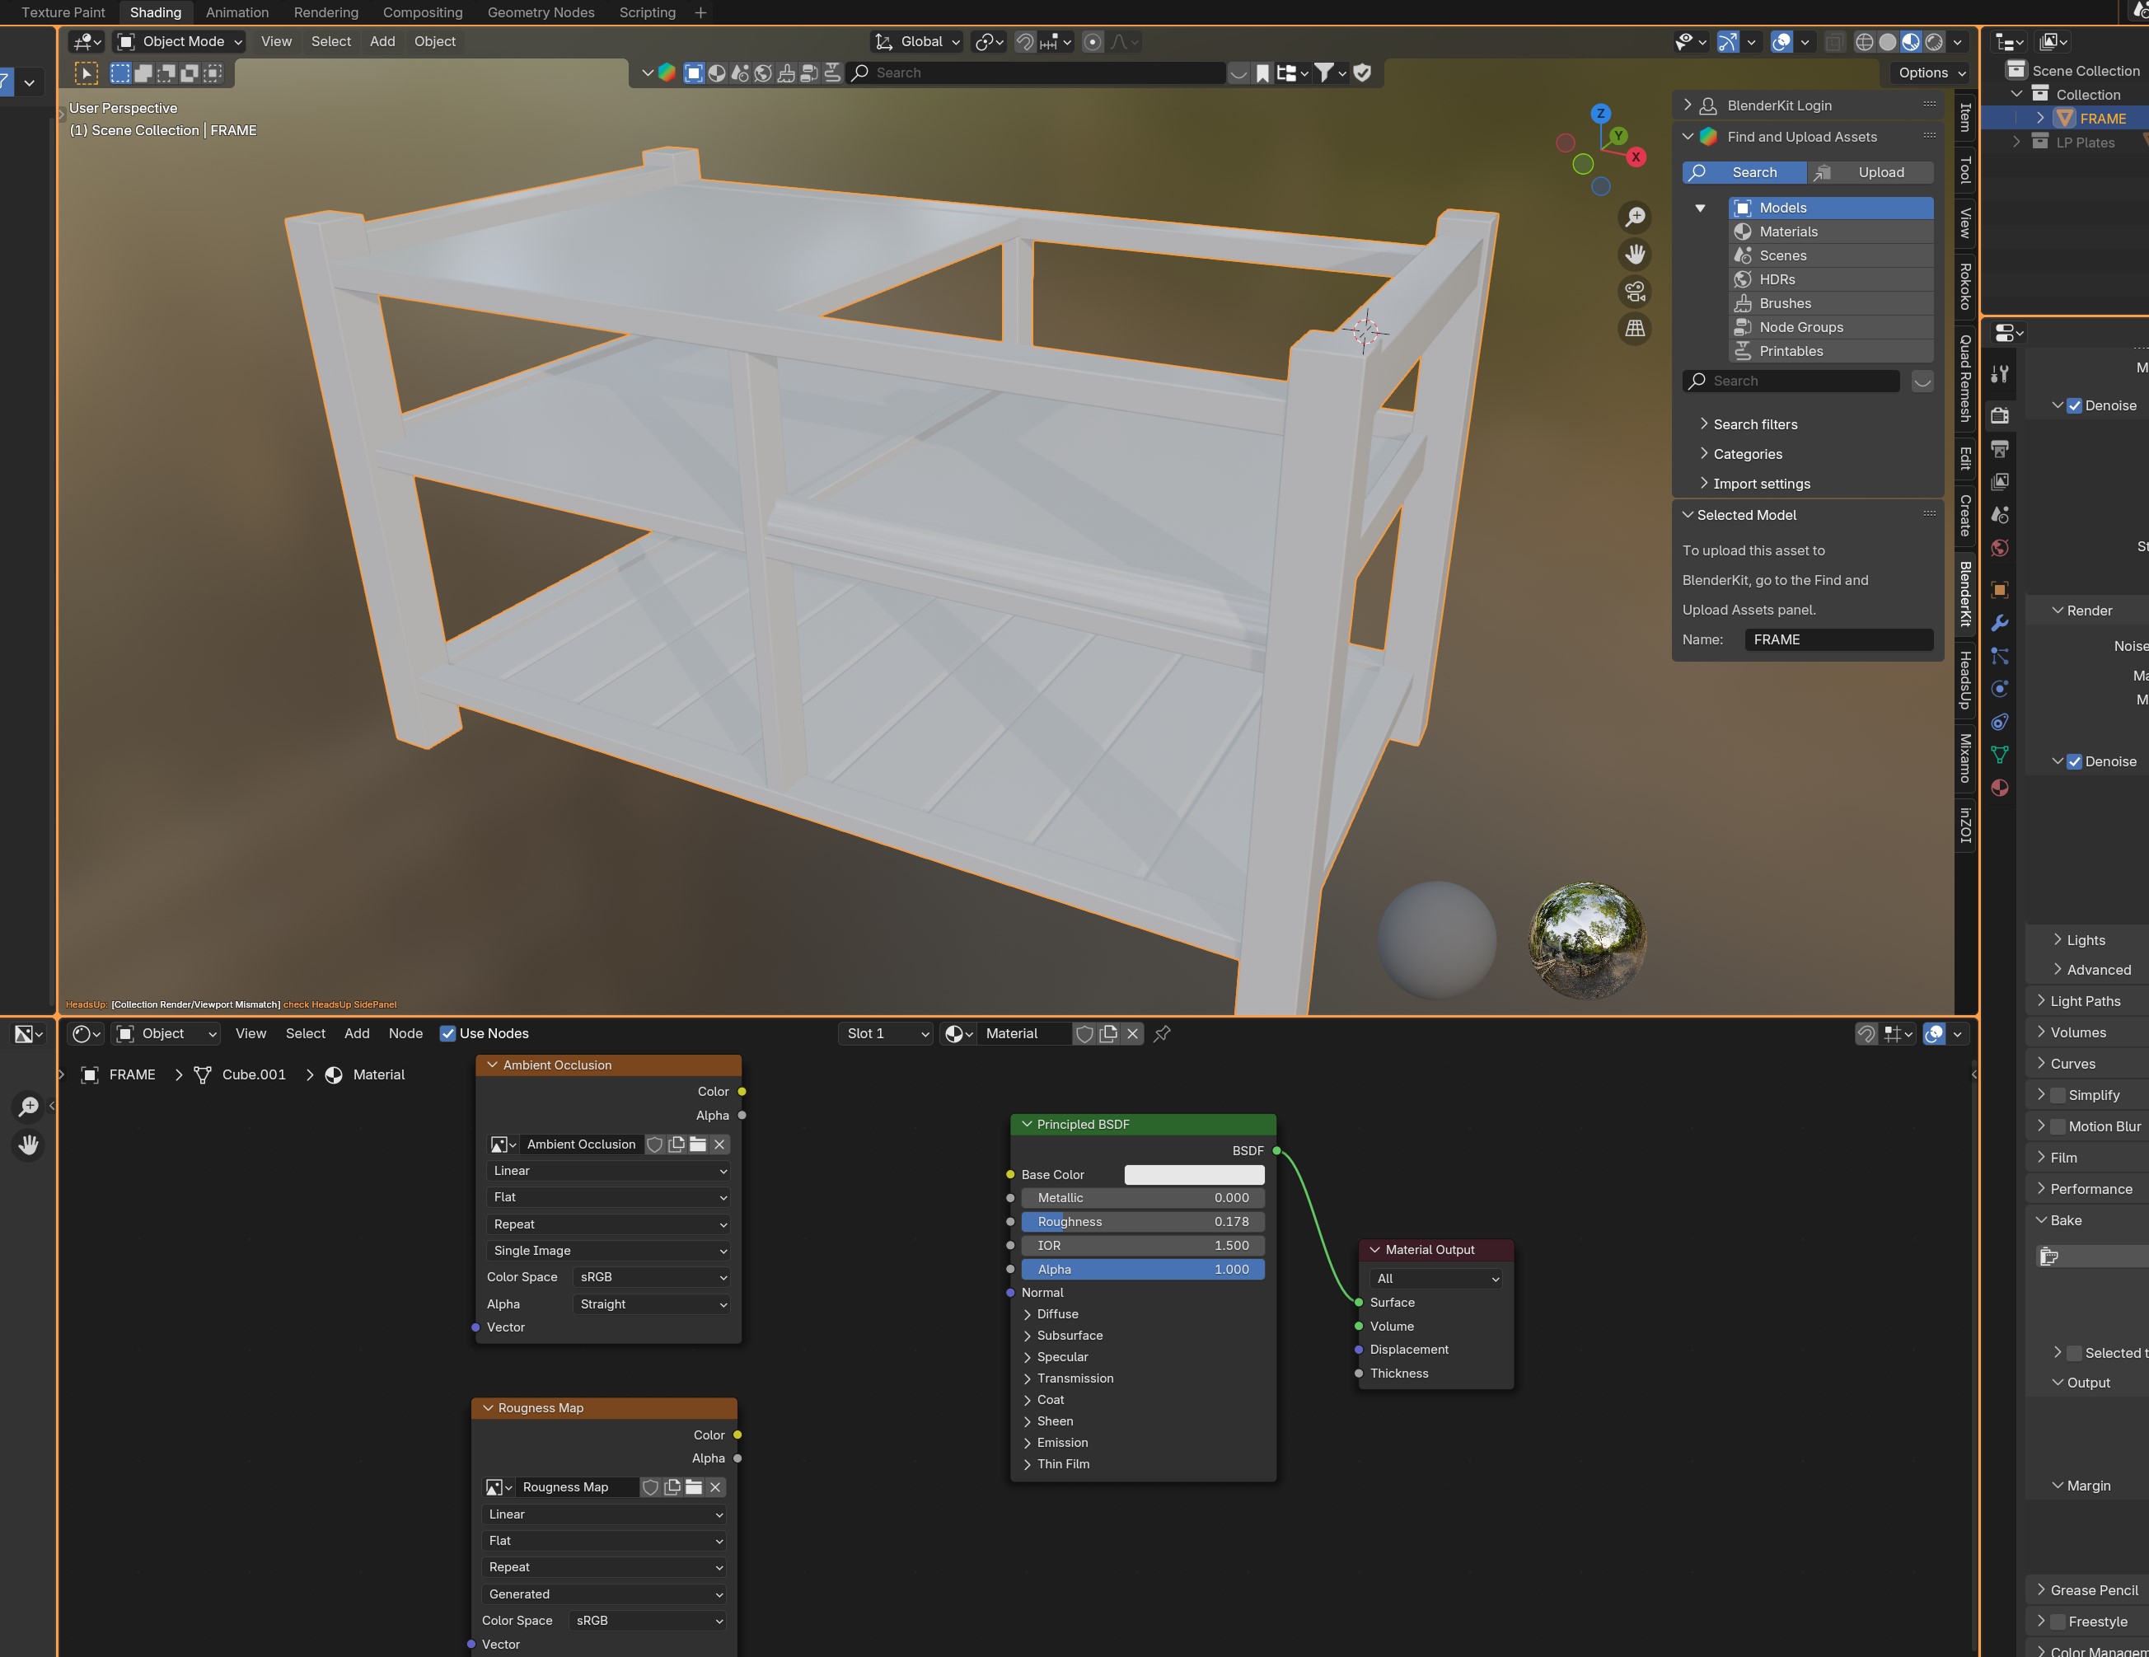The height and width of the screenshot is (1657, 2149).
Task: Toggle snapping magnet in viewport header
Action: (x=1024, y=41)
